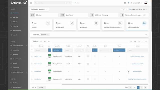Select the Yvan Bernier row checkbox
Screen dimensions: 160x90
click(x=32, y=79)
